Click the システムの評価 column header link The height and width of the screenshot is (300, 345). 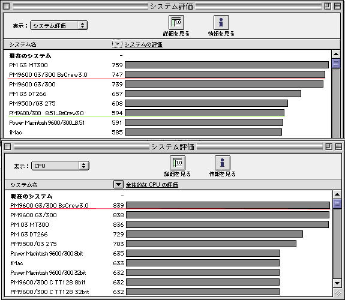143,44
